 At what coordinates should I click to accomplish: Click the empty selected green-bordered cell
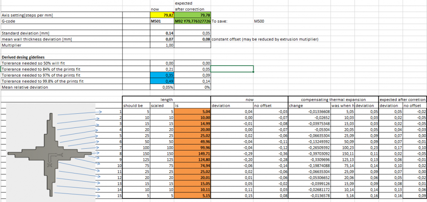click(232, 69)
